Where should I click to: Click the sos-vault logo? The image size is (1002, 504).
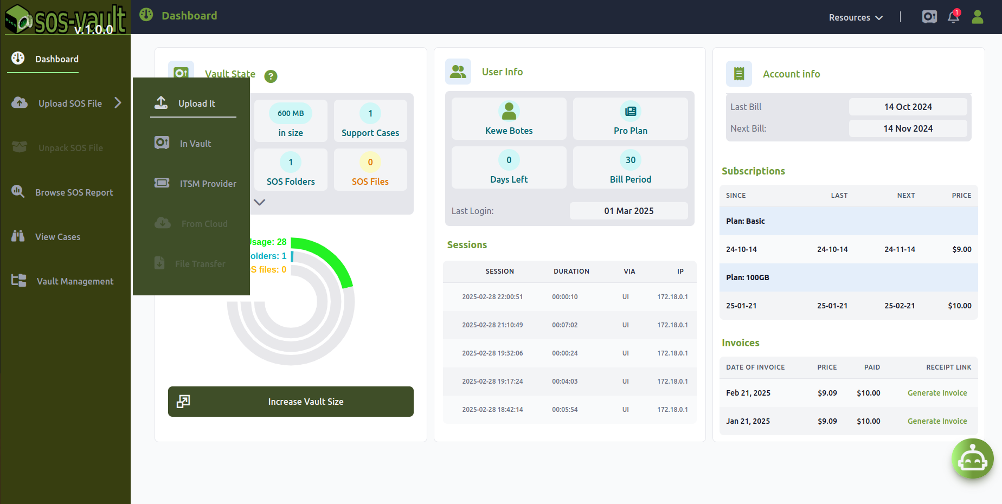65,18
